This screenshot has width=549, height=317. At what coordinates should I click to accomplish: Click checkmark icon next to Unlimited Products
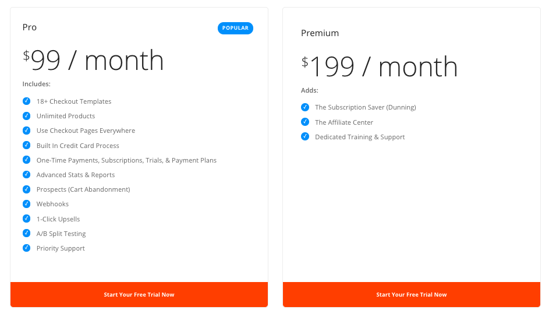[x=27, y=116]
